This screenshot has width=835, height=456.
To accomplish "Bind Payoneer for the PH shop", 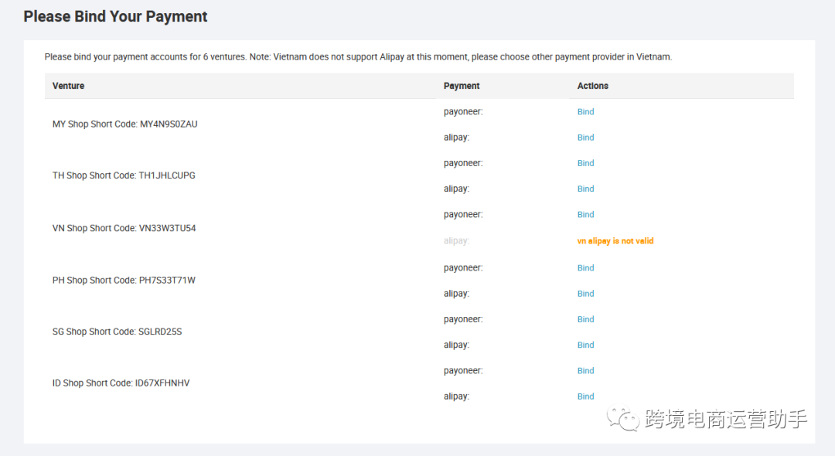I will click(x=585, y=268).
